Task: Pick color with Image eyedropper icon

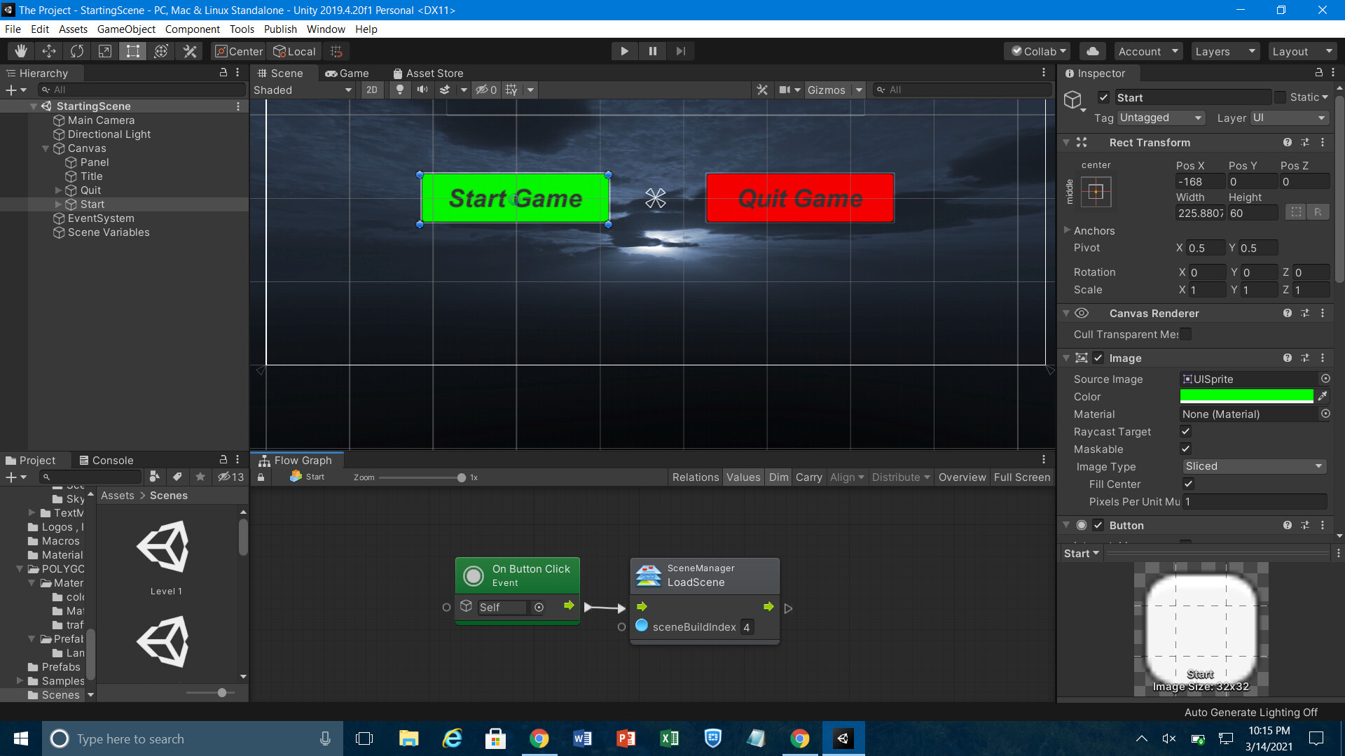Action: 1323,396
